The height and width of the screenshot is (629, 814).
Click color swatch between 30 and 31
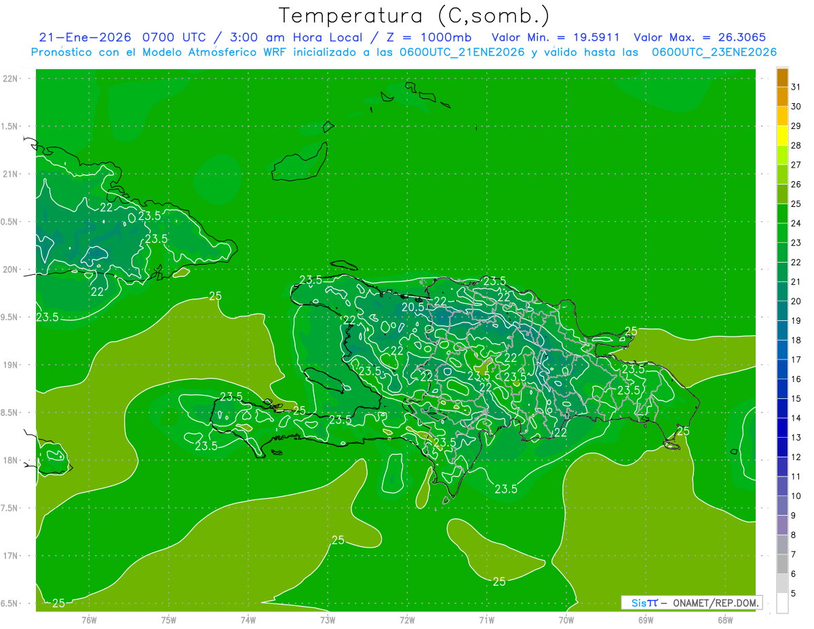[782, 96]
